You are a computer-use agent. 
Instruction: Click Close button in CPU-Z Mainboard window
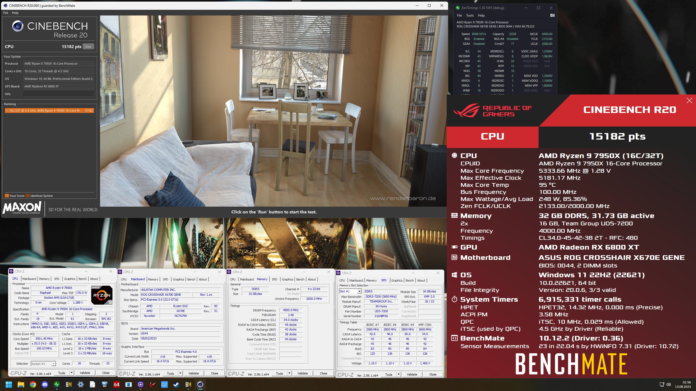[215, 373]
